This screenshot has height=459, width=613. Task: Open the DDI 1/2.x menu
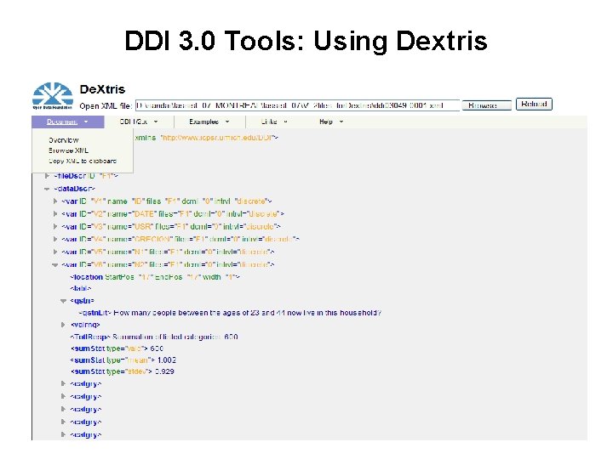[x=139, y=122]
